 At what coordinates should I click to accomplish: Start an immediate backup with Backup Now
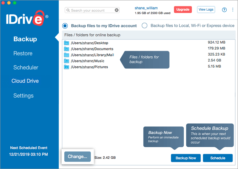186,158
